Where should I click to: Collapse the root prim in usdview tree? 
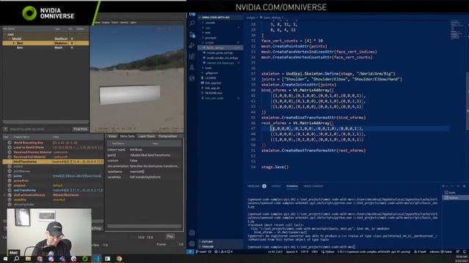pyautogui.click(x=5, y=34)
